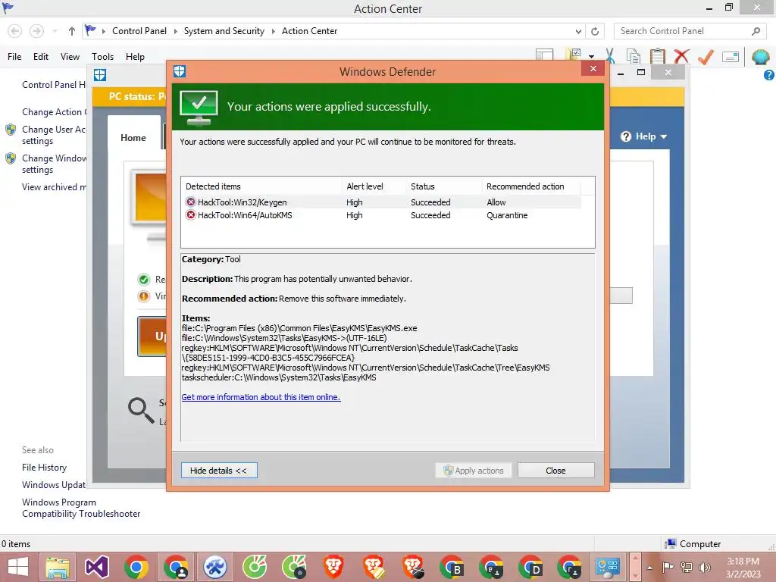Open the address bar history dropdown
The height and width of the screenshot is (582, 776).
(x=578, y=31)
